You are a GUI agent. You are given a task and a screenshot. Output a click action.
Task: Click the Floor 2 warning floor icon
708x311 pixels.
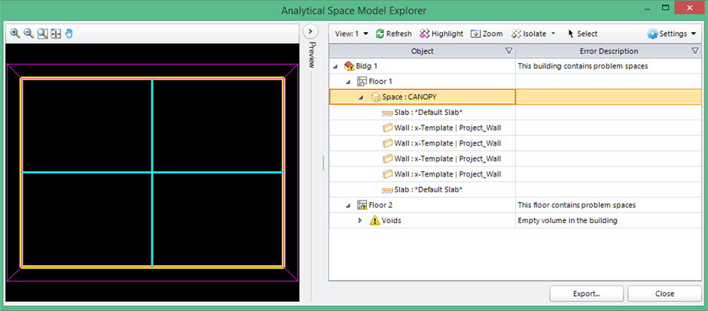click(362, 205)
